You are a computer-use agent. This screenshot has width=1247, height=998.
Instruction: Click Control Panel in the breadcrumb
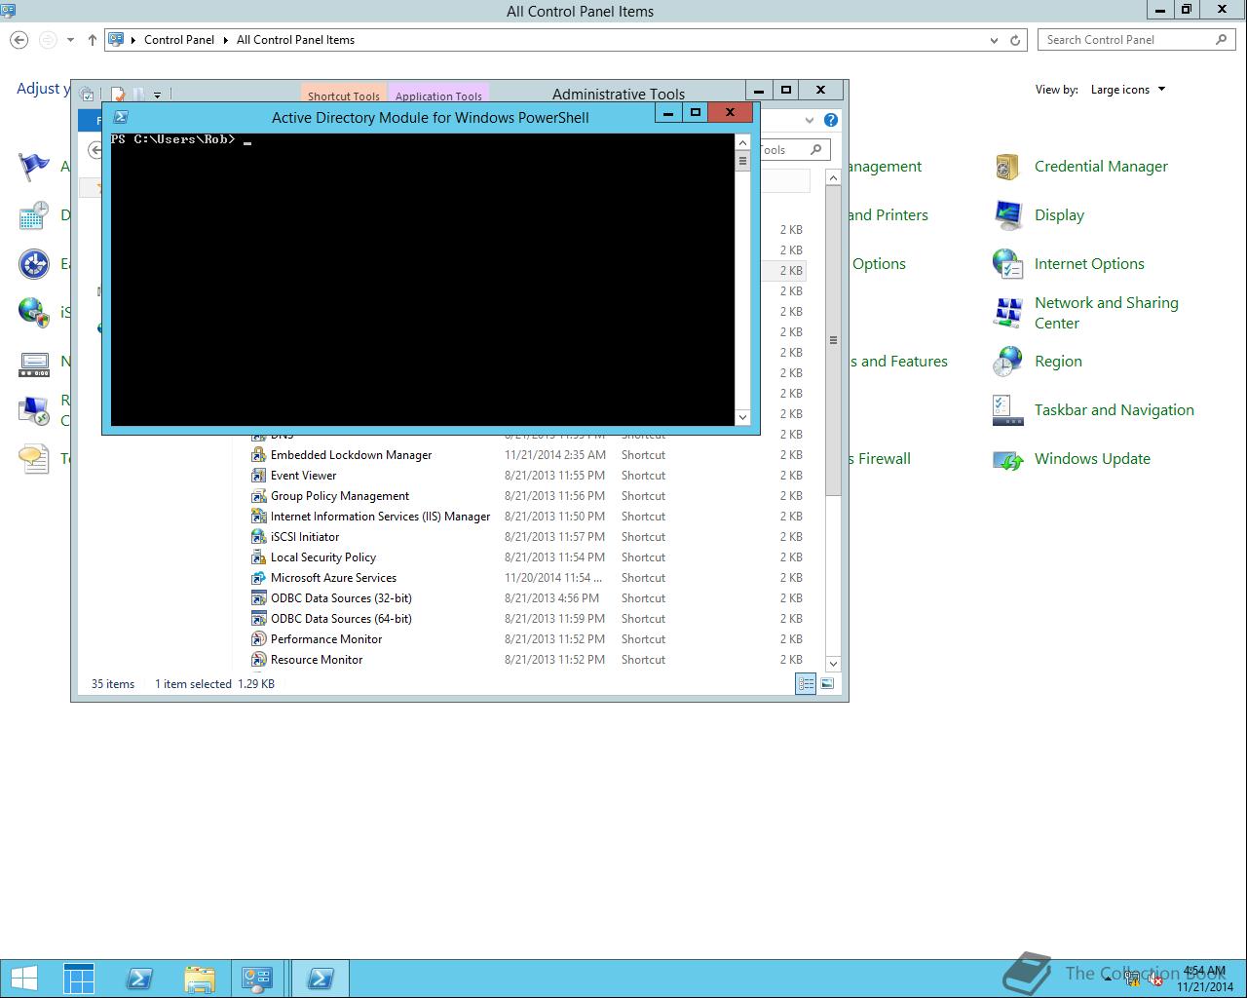coord(179,40)
